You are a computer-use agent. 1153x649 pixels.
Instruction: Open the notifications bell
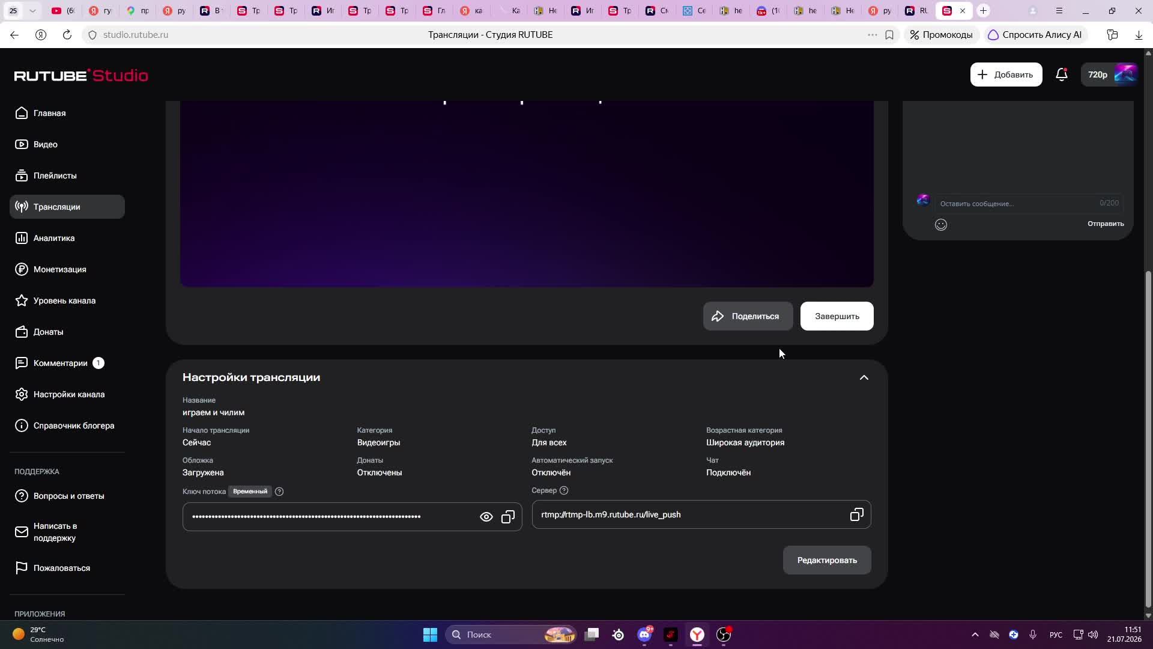pyautogui.click(x=1062, y=75)
